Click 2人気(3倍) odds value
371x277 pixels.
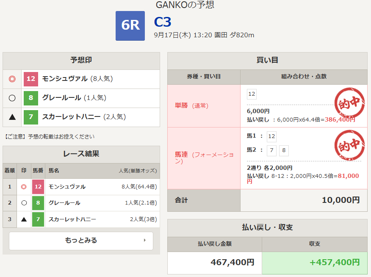tap(144, 219)
